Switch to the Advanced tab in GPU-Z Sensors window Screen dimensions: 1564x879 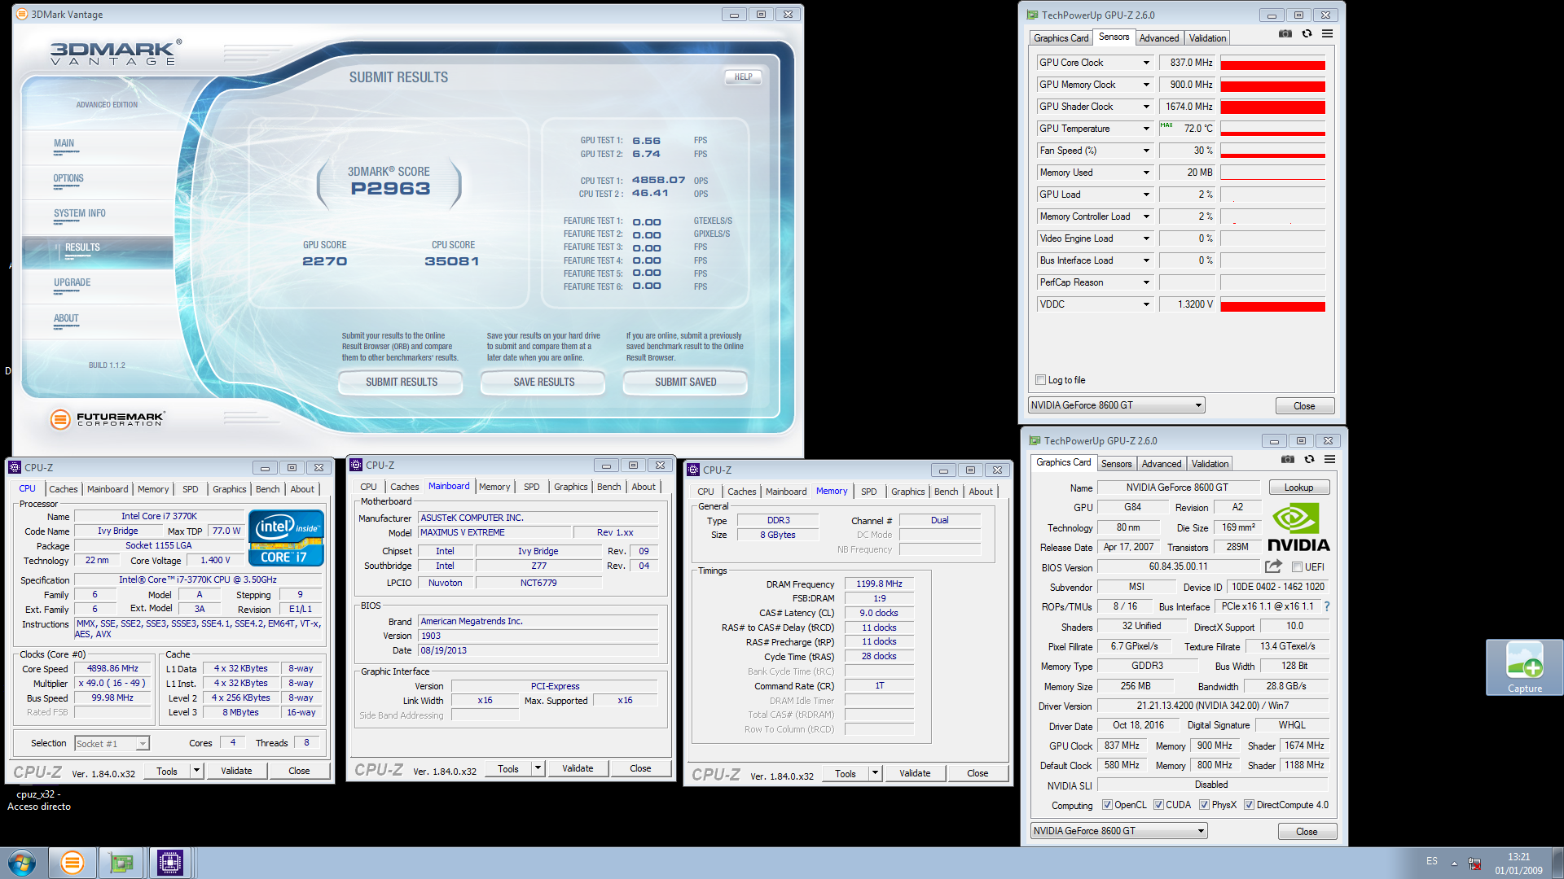click(x=1158, y=38)
